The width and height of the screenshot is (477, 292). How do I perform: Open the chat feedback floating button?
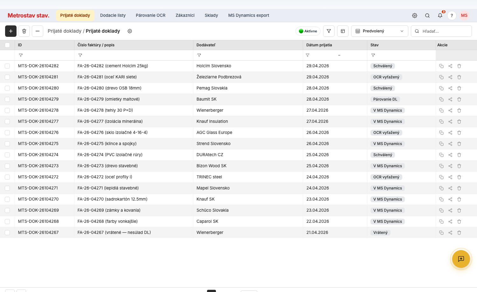click(461, 259)
